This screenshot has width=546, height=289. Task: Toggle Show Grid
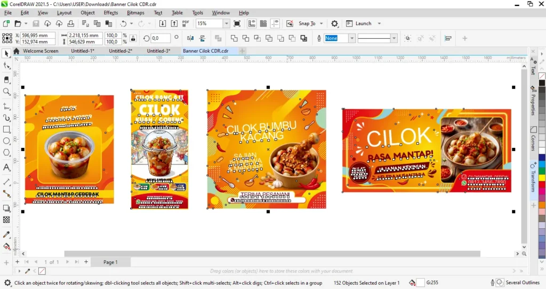coord(263,23)
